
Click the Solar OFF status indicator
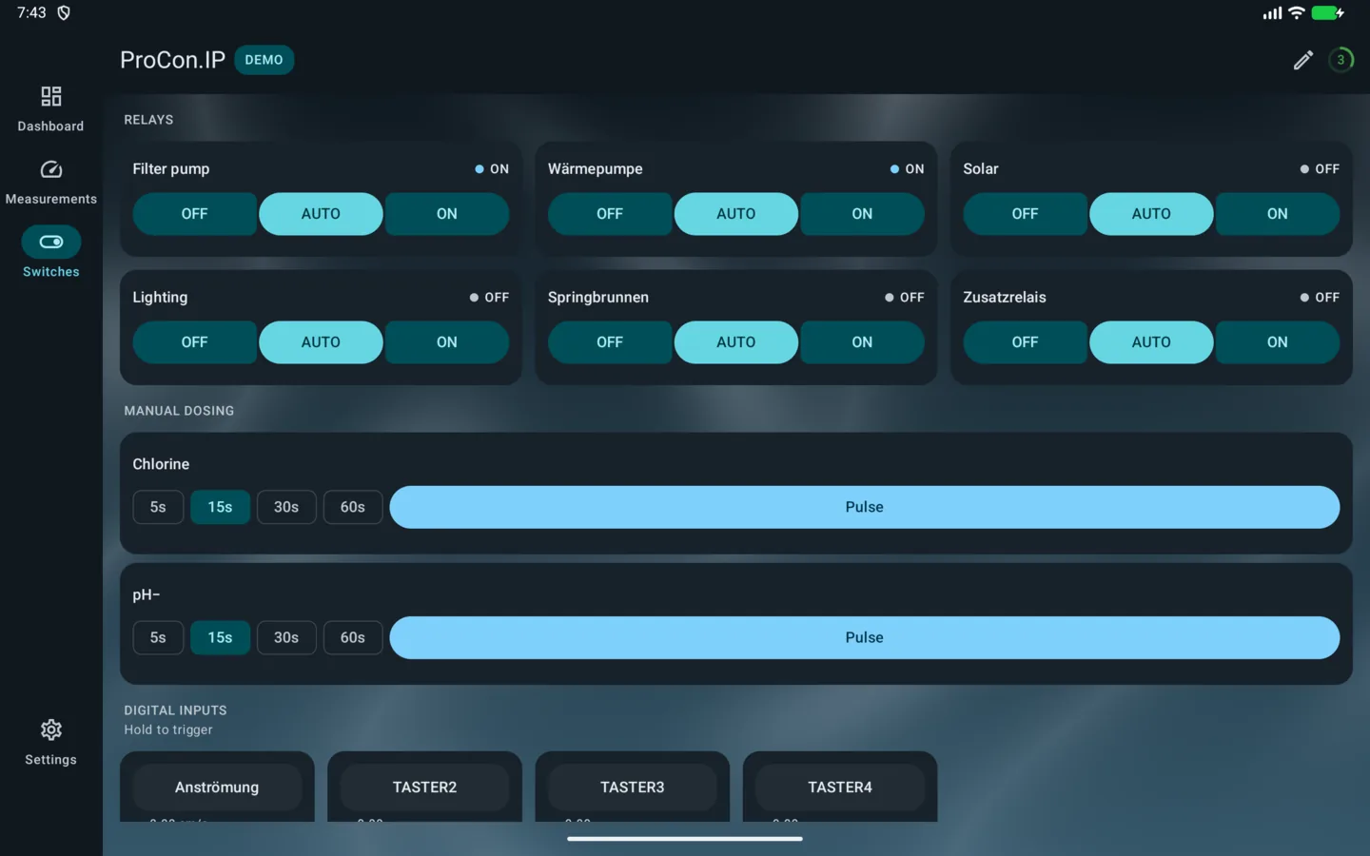[1320, 169]
